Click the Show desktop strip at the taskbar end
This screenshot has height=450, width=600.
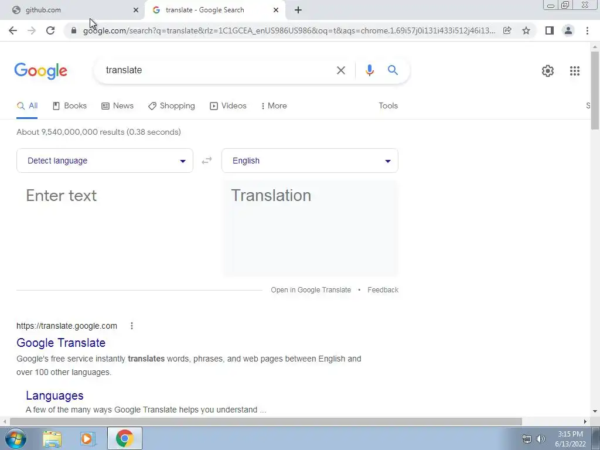click(596, 438)
